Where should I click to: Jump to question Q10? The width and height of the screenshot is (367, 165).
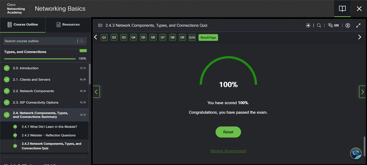click(x=192, y=37)
